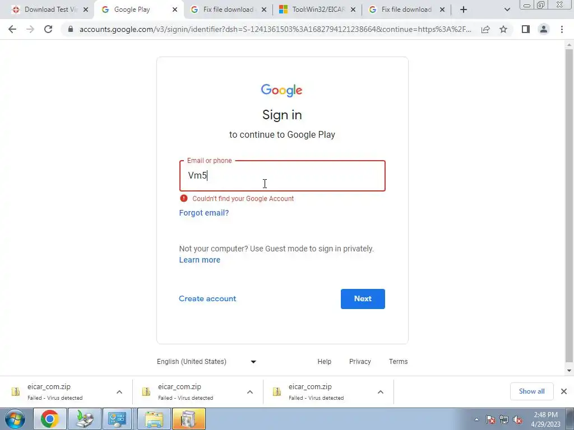Click the red error icon by account message
Viewport: 574px width, 430px height.
tap(184, 198)
